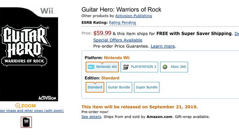This screenshot has height=135, width=239.
Task: Click the Activision logo on box art
Action: click(x=47, y=98)
